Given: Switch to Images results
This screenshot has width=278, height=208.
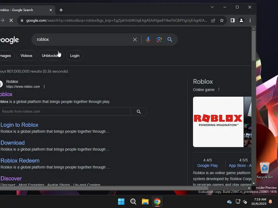Looking at the screenshot, I should click(7, 56).
